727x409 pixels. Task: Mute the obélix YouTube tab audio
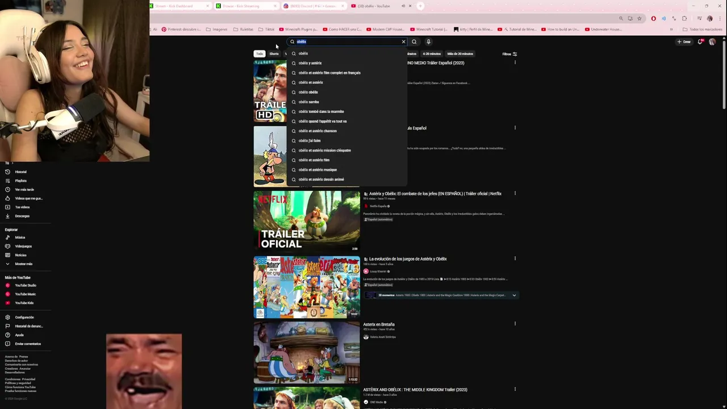[403, 6]
